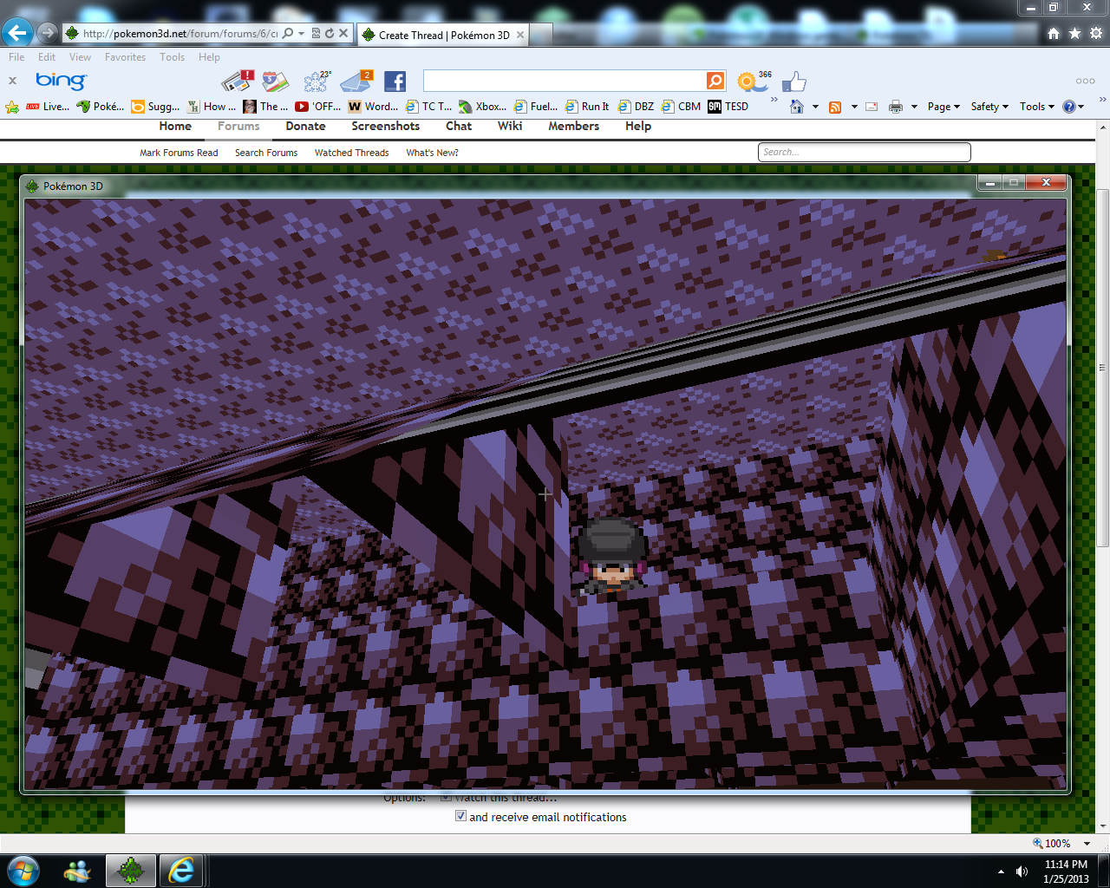Click the Bing logo on the toolbar
1110x888 pixels.
pyautogui.click(x=61, y=81)
